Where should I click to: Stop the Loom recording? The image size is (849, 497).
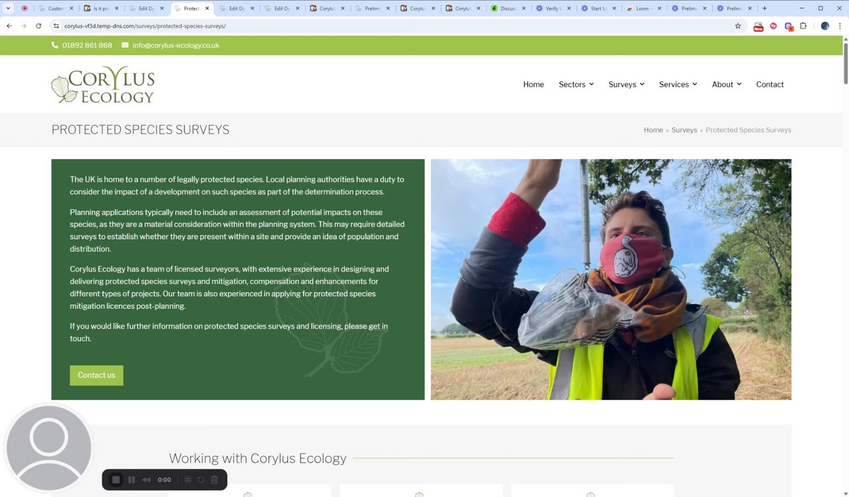click(116, 480)
